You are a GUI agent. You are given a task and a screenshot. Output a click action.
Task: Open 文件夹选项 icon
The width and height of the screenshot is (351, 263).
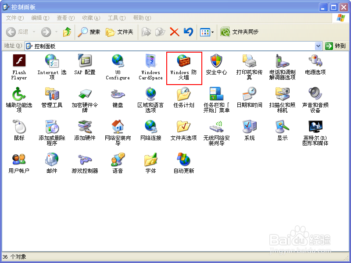(183, 130)
